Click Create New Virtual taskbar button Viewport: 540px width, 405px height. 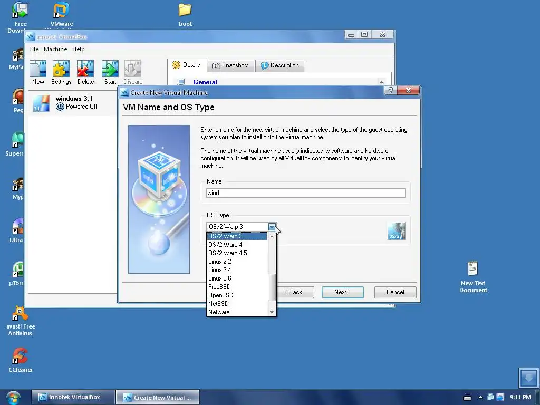pyautogui.click(x=157, y=398)
